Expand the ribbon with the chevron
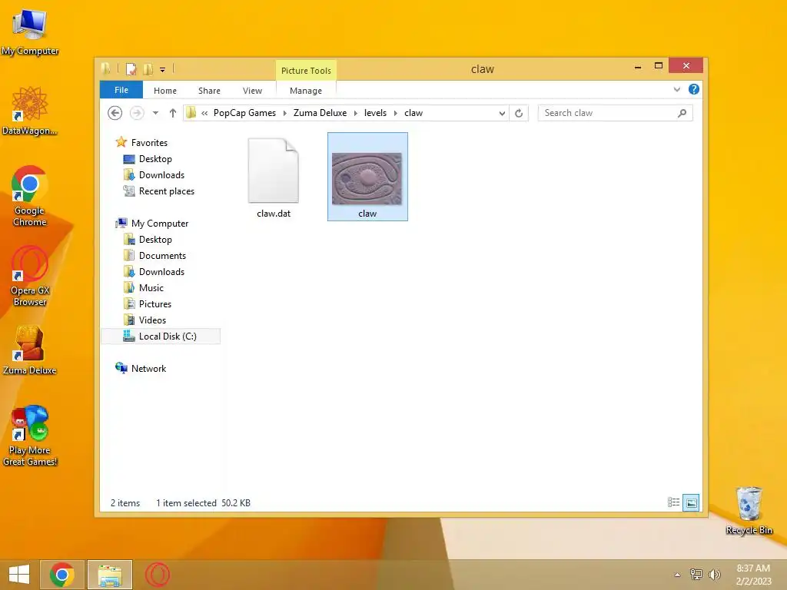 (676, 89)
